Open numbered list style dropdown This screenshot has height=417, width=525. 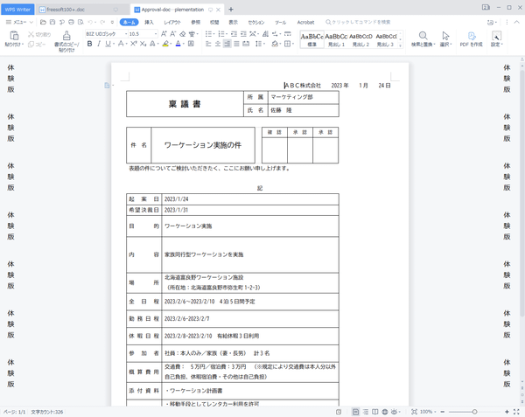pyautogui.click(x=227, y=34)
